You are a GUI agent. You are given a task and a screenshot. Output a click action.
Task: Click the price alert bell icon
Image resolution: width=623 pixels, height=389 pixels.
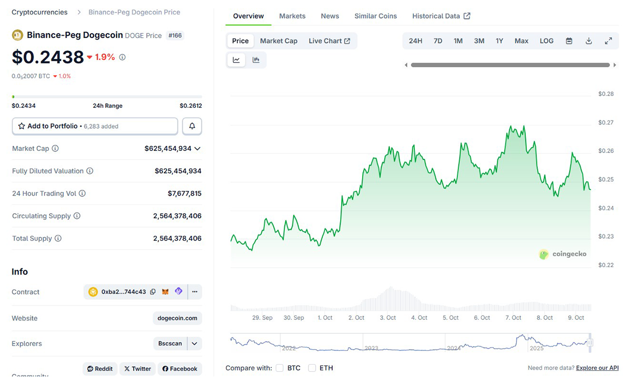(192, 126)
